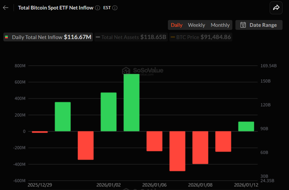
Task: Click the SoSoValue watermark logo
Action: pyautogui.click(x=127, y=71)
